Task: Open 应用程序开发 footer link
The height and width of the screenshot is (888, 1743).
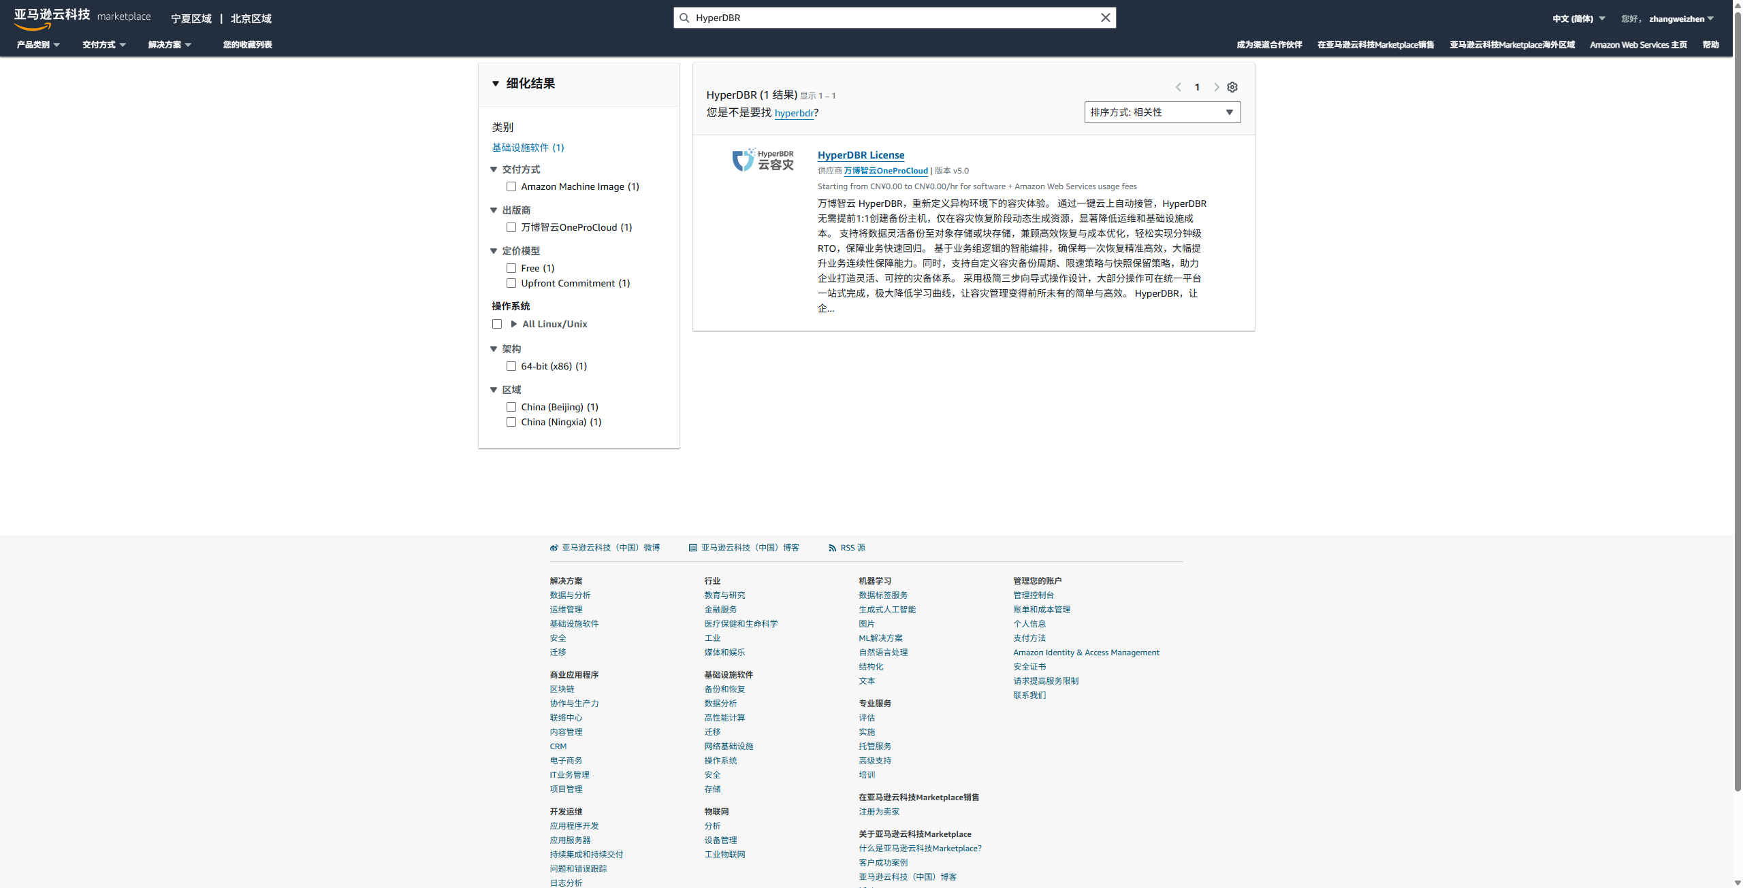Action: click(x=574, y=826)
